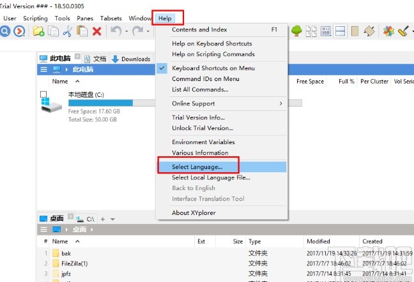Click the local disk C: drive icon
414x282 pixels.
pos(52,105)
